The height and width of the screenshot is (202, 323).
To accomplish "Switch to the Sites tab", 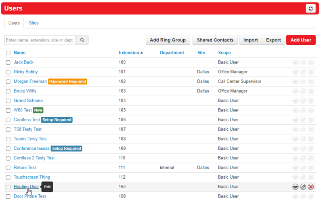I will click(x=34, y=23).
